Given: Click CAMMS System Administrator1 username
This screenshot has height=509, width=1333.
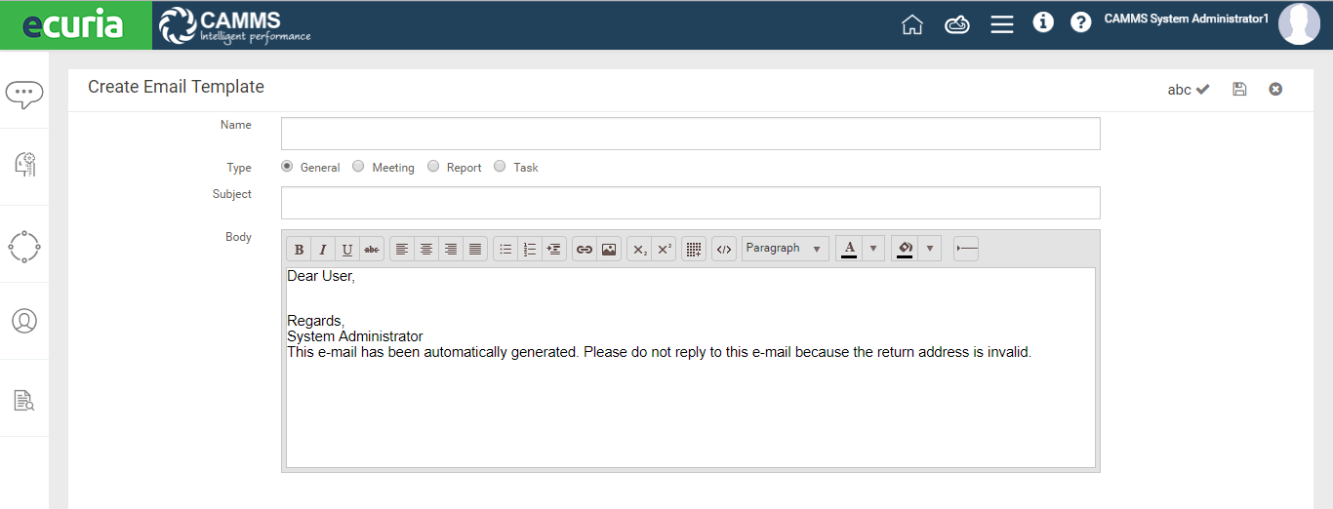Looking at the screenshot, I should (x=1185, y=19).
